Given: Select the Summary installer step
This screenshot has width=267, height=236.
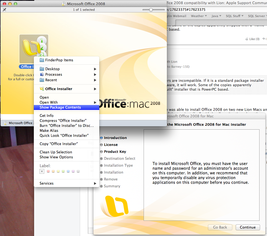Looking at the screenshot, I should click(x=112, y=186).
